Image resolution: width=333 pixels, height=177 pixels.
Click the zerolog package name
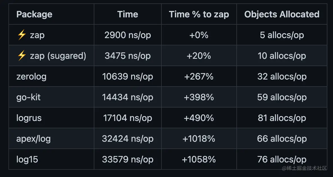click(31, 76)
